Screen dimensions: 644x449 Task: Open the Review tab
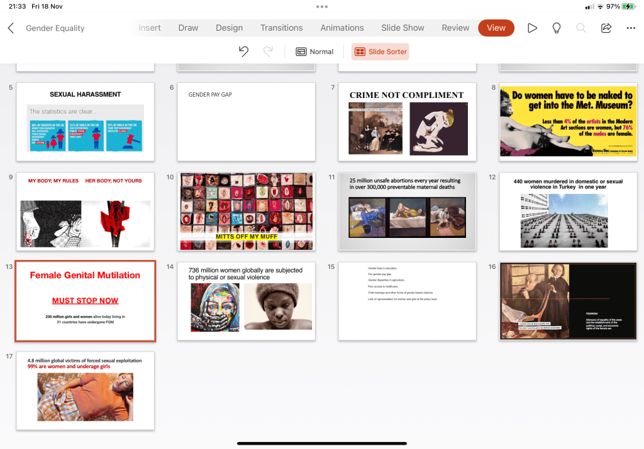455,28
